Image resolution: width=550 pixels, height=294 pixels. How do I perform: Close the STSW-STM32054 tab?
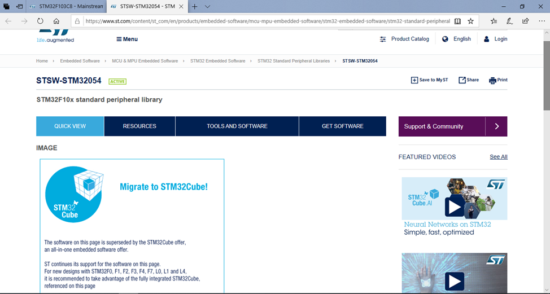[181, 6]
